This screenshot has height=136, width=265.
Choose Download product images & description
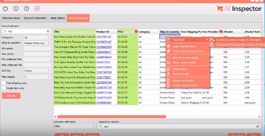(239, 40)
